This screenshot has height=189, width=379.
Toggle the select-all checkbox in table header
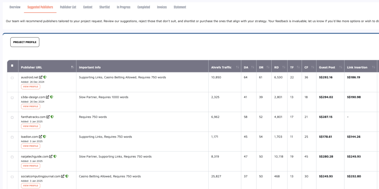[12, 66]
